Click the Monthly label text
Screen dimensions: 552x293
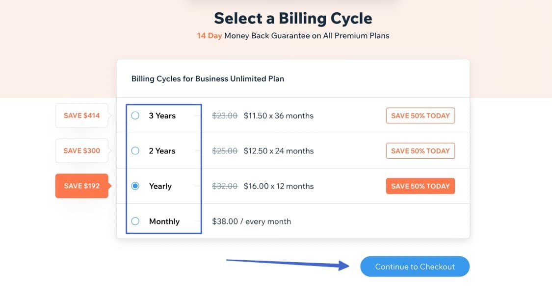pyautogui.click(x=164, y=221)
